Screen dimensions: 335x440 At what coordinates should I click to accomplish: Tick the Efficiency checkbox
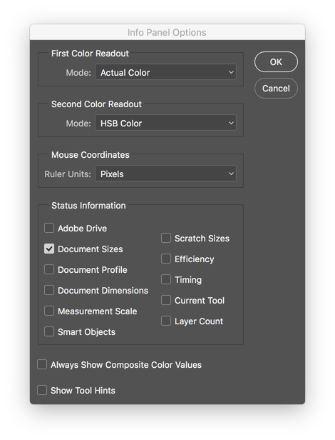(166, 259)
